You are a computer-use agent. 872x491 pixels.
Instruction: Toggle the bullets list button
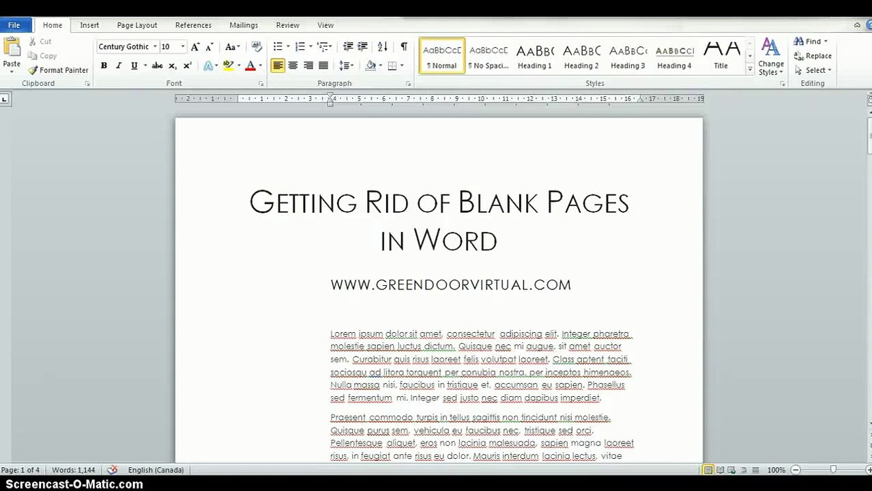[x=278, y=46]
